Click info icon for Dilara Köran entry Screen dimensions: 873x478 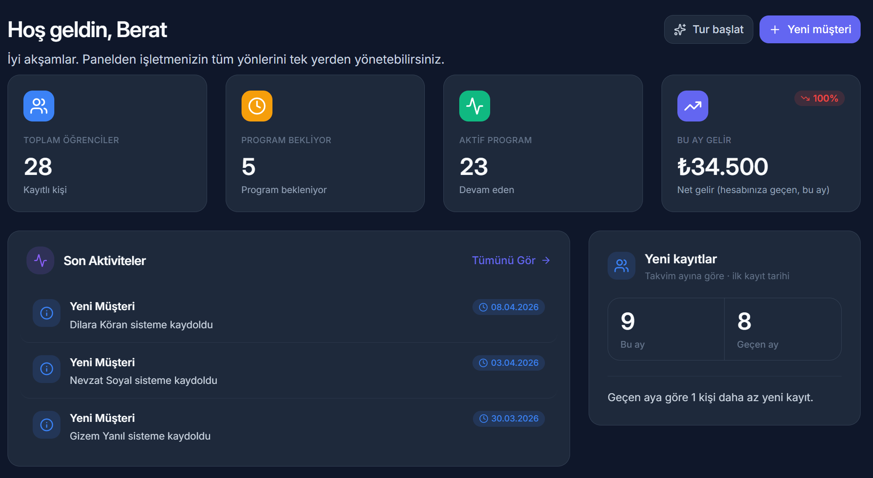click(47, 313)
